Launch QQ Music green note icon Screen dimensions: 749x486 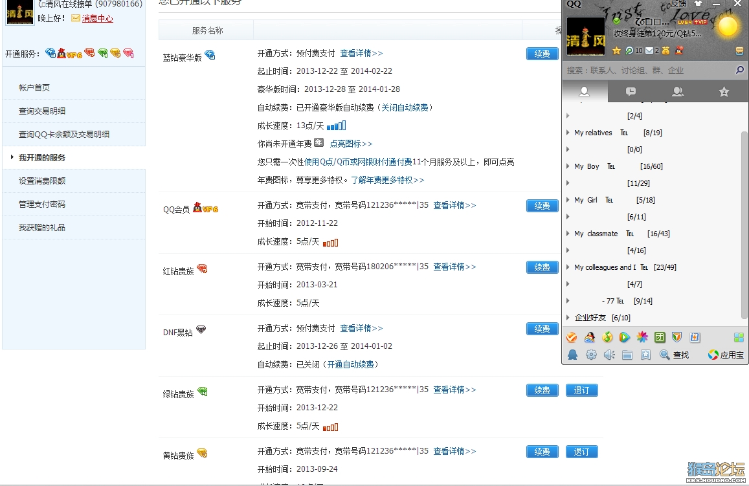(x=607, y=338)
